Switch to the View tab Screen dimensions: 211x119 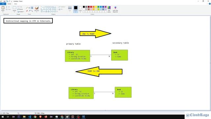coord(15,4)
